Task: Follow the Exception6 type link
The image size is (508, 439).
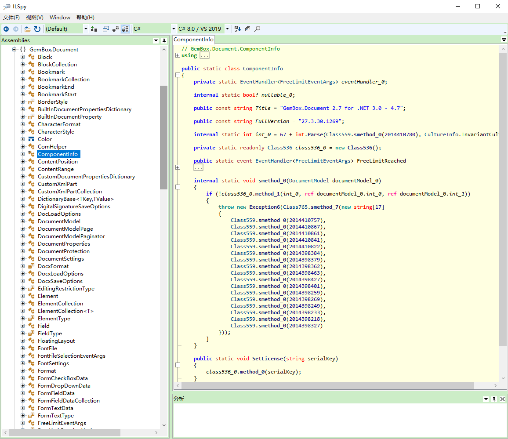Action: pyautogui.click(x=265, y=207)
